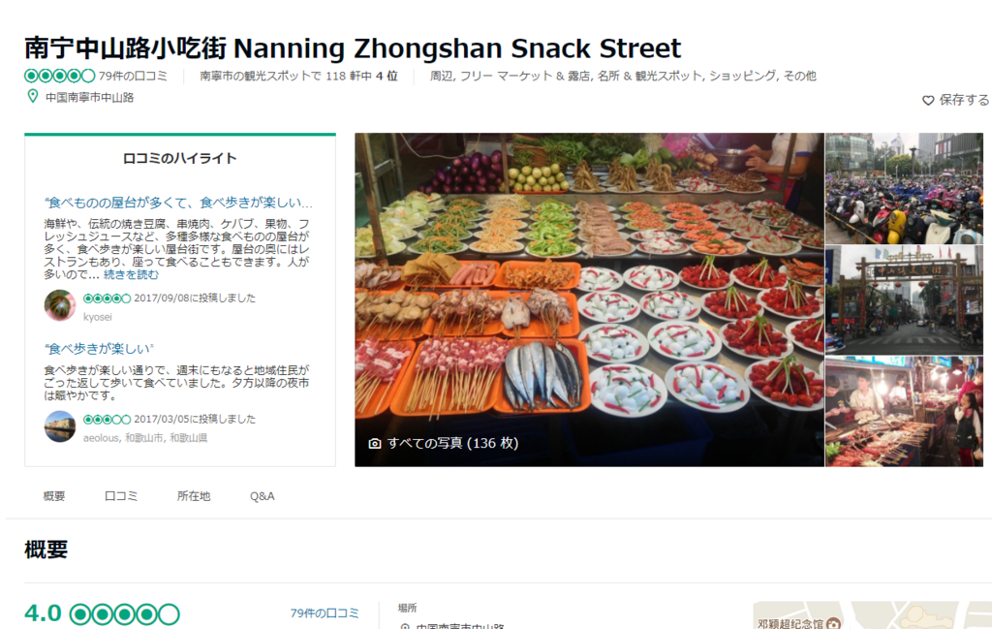
Task: Switch to 口コミ tab
Action: (x=121, y=496)
